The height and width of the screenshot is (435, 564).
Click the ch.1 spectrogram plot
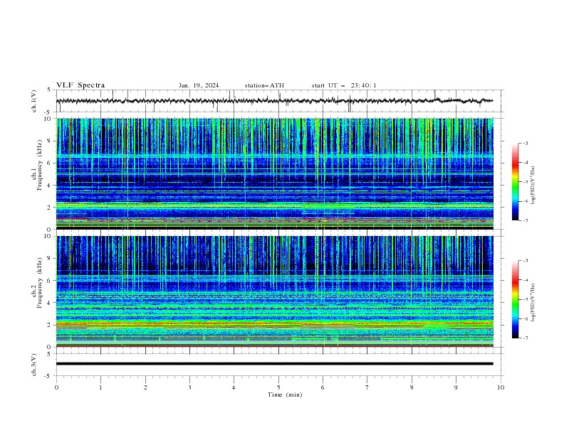click(275, 173)
